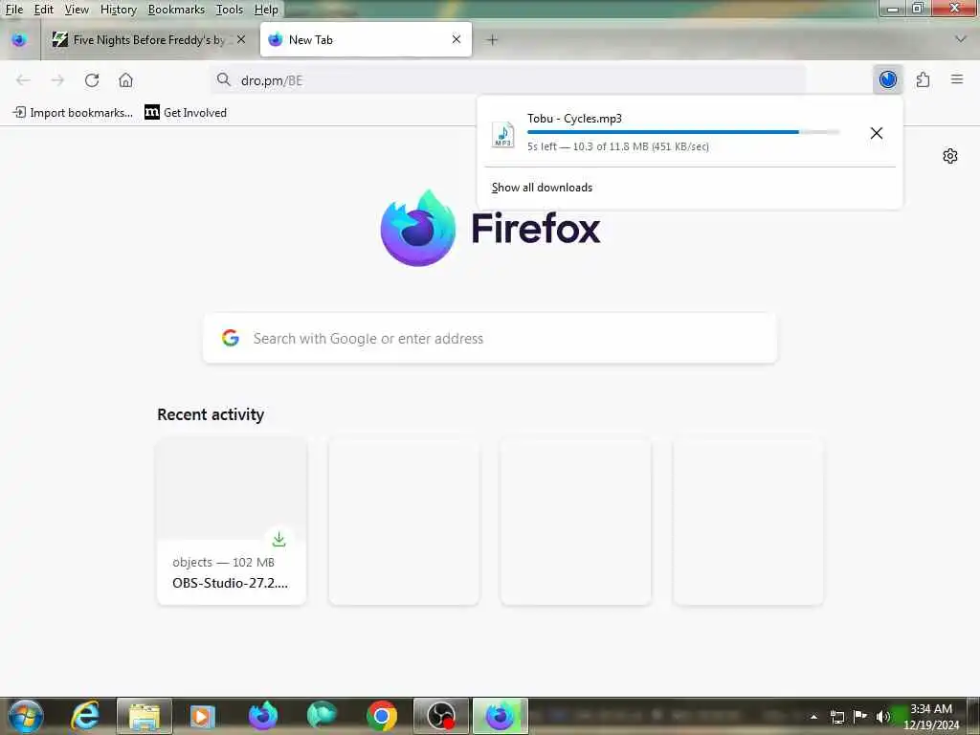Screen dimensions: 980x735
Task: Go to the Firefox home page
Action: point(125,80)
